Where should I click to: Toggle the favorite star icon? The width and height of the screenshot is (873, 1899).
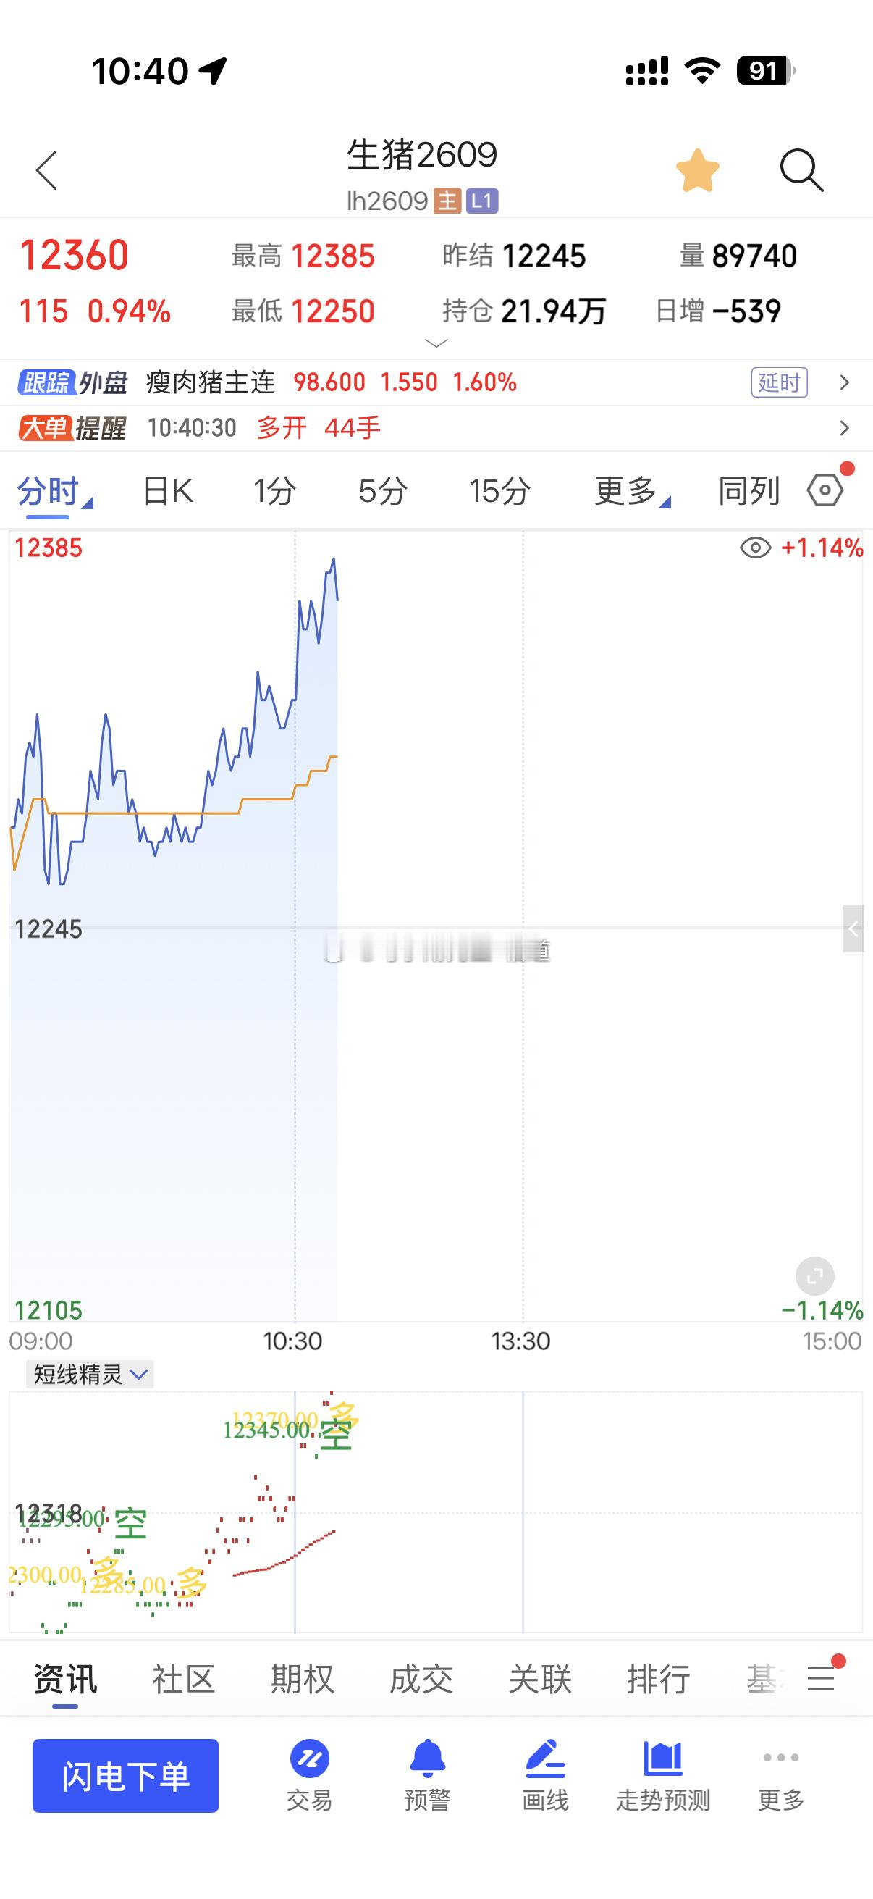[697, 170]
